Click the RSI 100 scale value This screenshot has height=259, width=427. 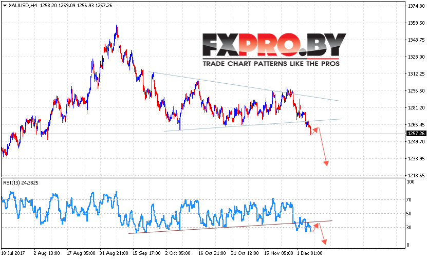click(x=411, y=181)
